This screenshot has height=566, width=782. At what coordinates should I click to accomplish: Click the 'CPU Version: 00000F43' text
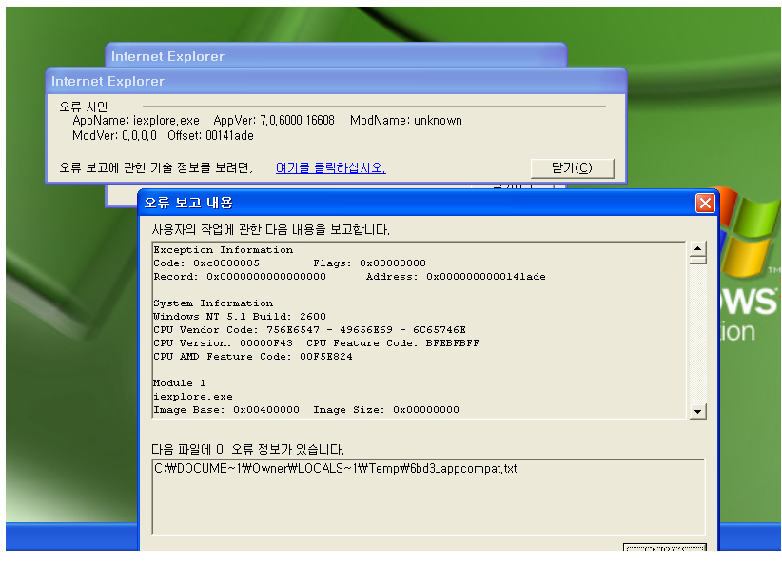(223, 343)
